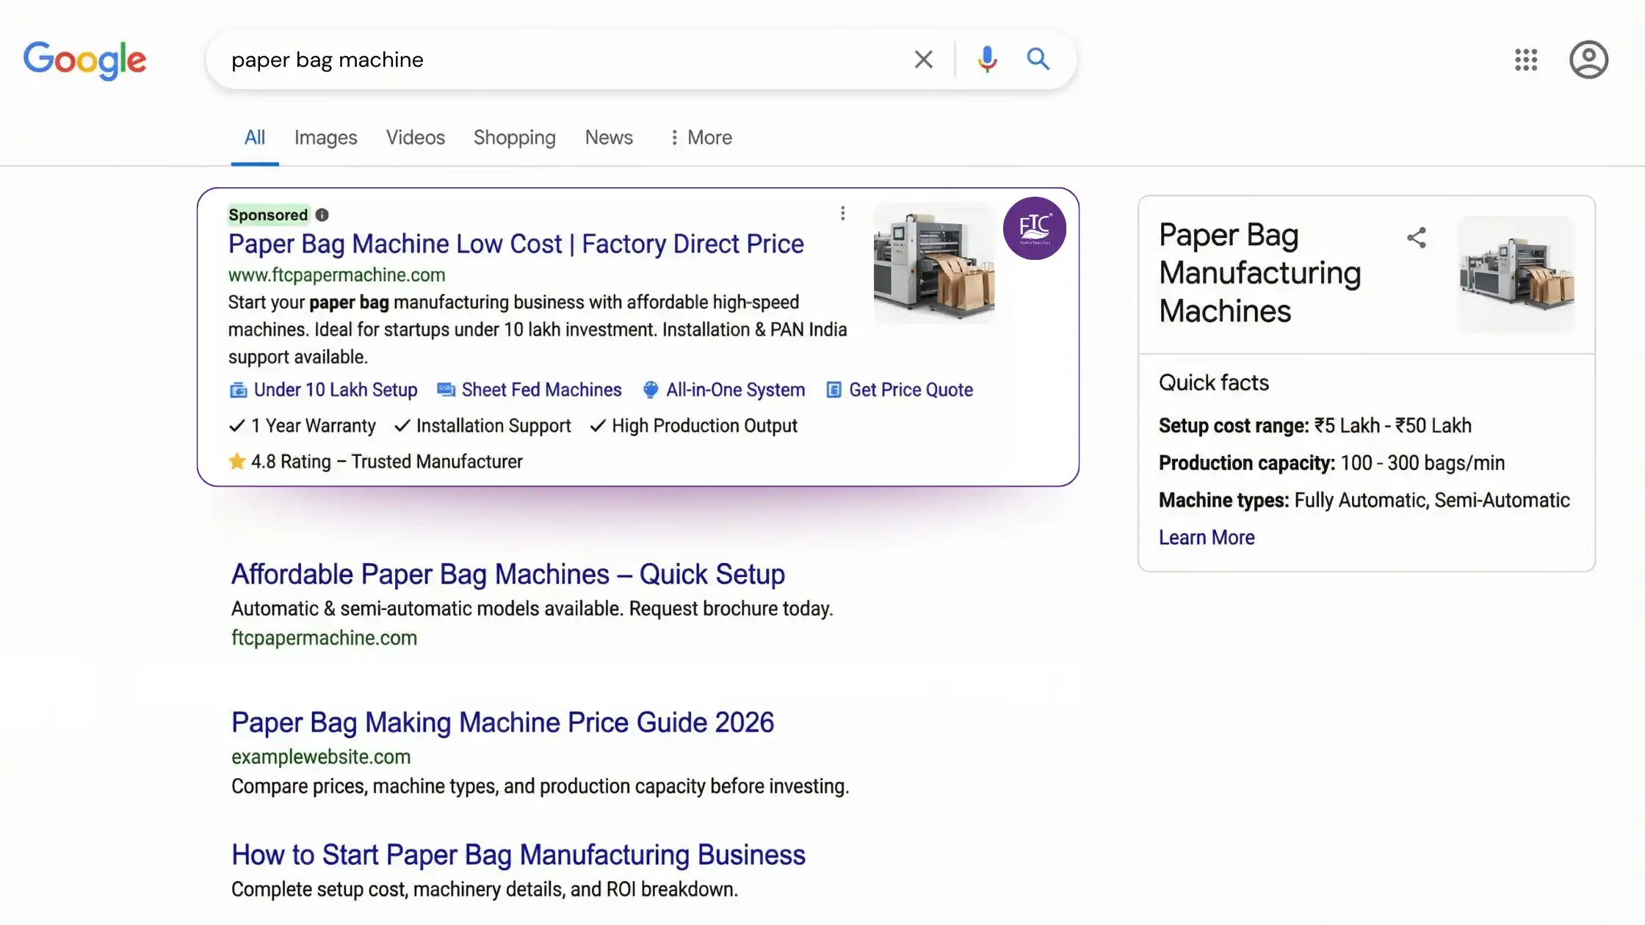The height and width of the screenshot is (925, 1645).
Task: Click the share icon in knowledge panel
Action: pos(1416,237)
